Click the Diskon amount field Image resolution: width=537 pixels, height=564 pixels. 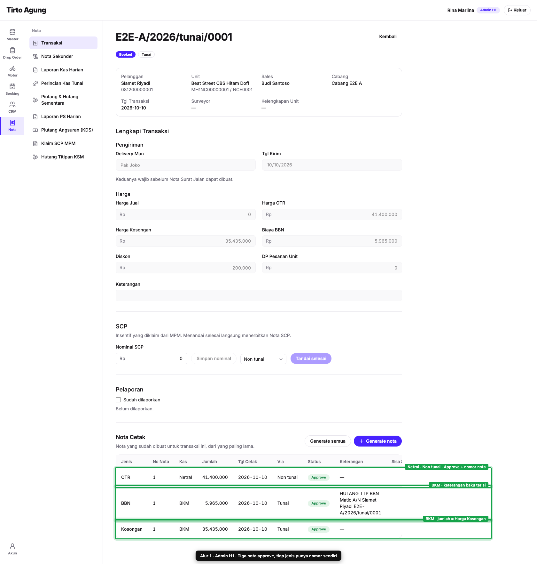[x=185, y=268]
